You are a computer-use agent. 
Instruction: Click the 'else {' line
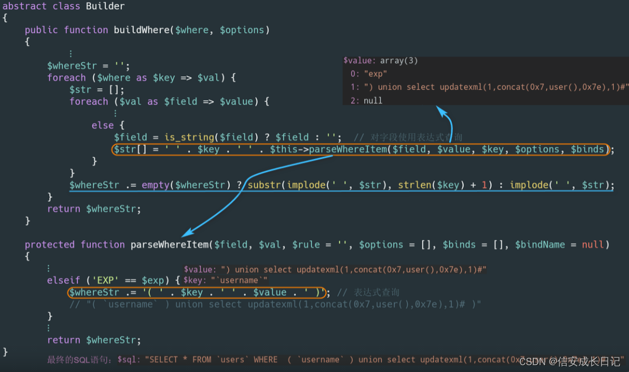(108, 125)
